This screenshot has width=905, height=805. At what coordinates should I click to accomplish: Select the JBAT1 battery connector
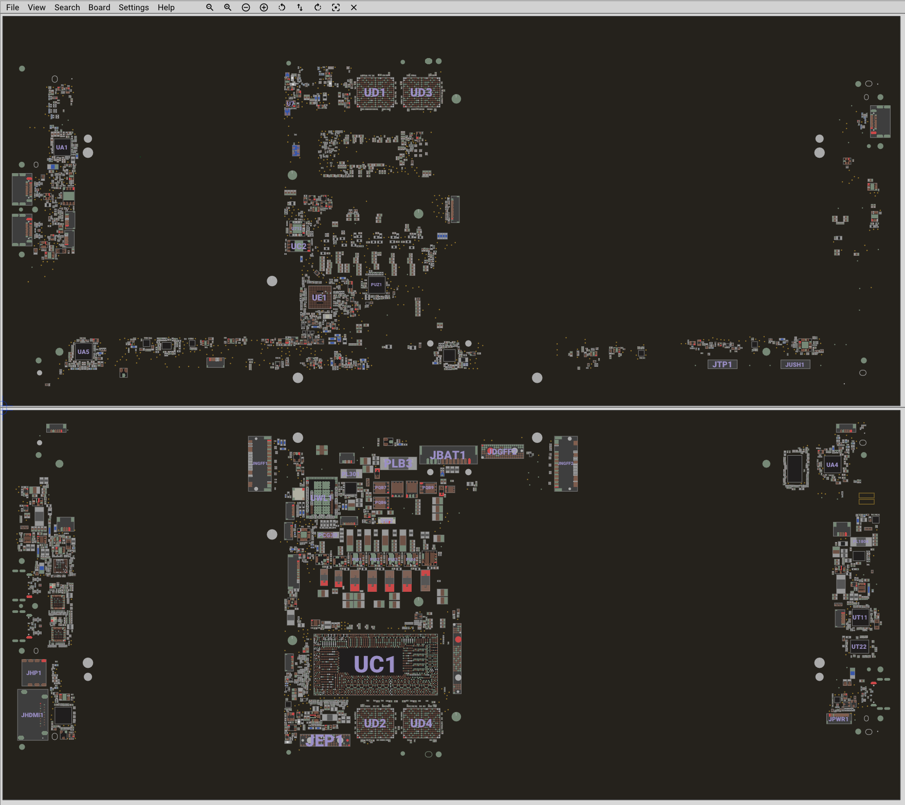point(448,455)
